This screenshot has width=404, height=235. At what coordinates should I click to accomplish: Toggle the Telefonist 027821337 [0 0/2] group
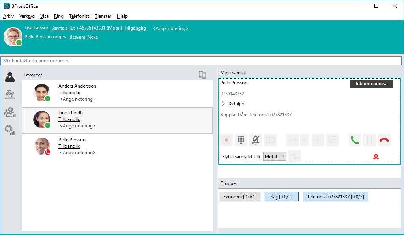(x=335, y=197)
